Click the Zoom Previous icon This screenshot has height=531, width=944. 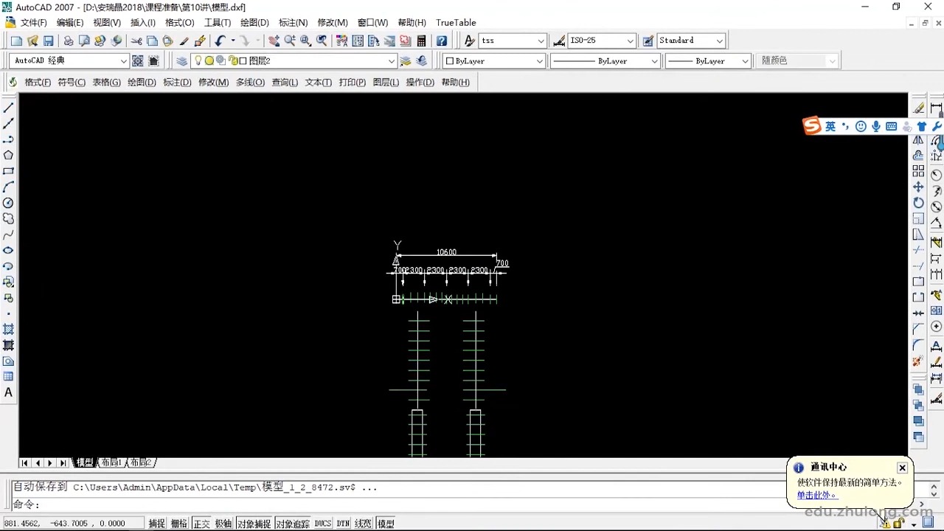click(322, 41)
